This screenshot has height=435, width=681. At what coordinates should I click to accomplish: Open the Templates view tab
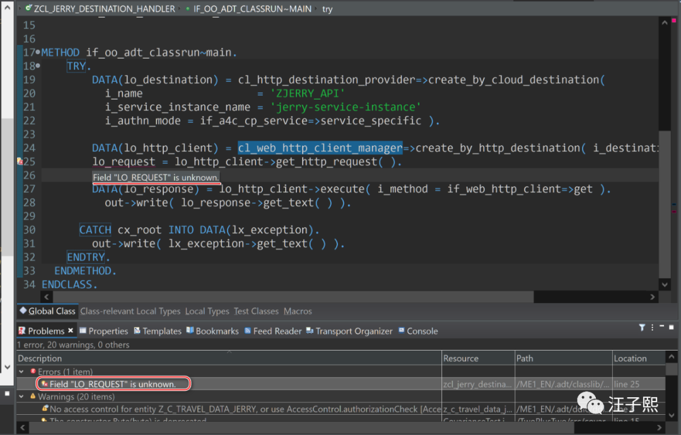158,331
